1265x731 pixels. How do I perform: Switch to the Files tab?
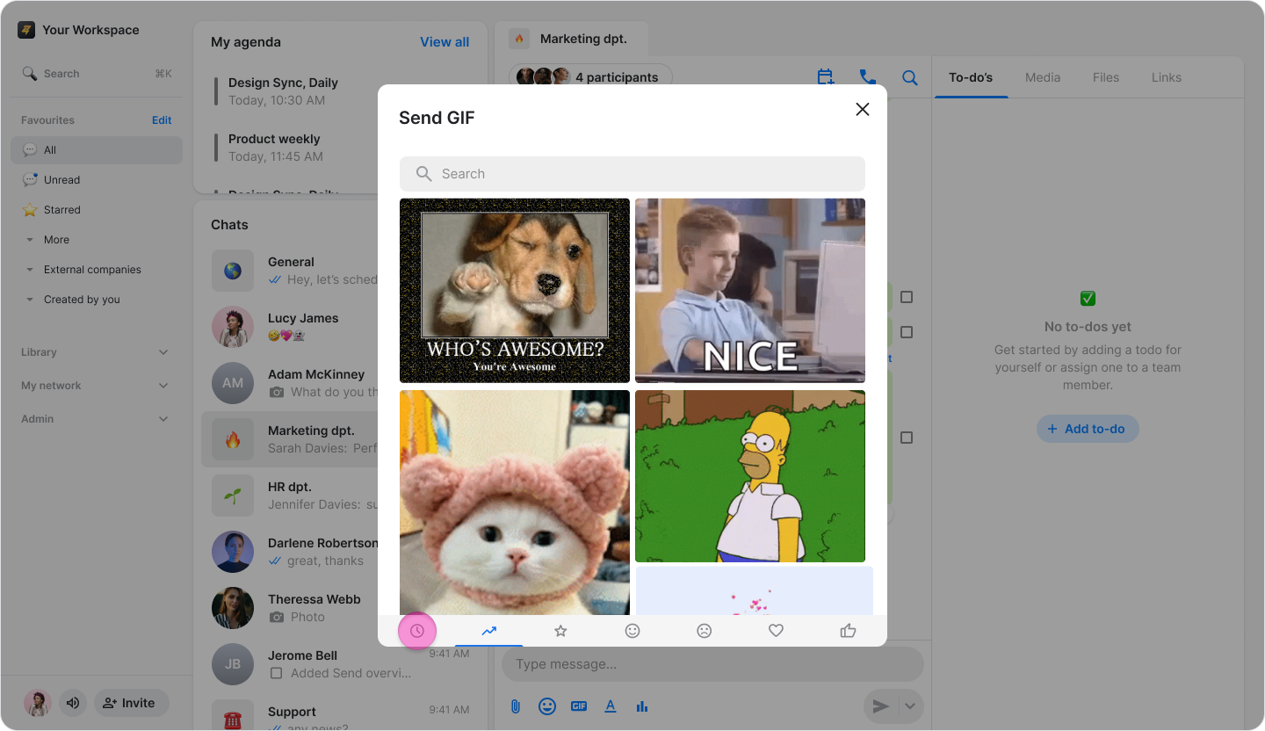[x=1106, y=77]
